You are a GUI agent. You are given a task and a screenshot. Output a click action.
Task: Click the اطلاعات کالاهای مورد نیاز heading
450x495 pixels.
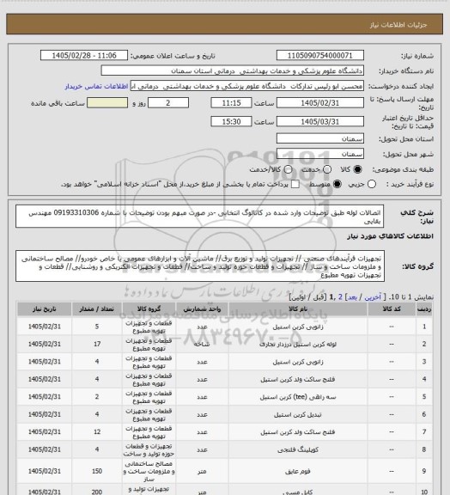[391, 236]
